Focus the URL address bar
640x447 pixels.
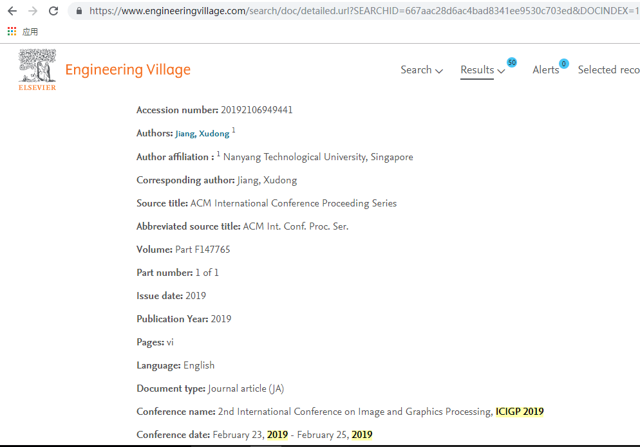pyautogui.click(x=361, y=11)
